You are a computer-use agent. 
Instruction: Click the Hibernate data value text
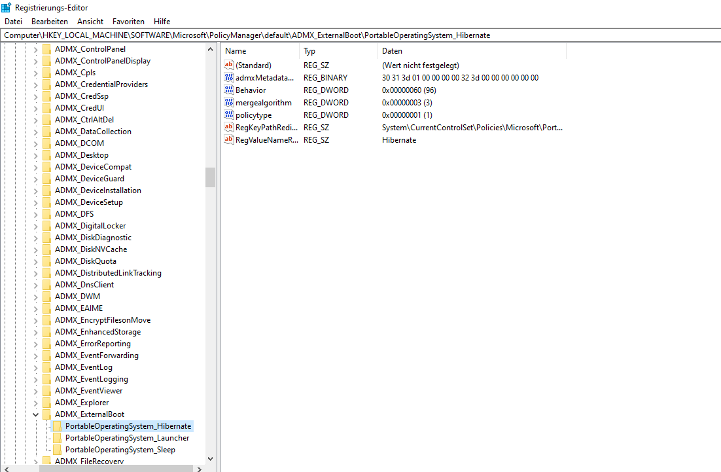(398, 140)
